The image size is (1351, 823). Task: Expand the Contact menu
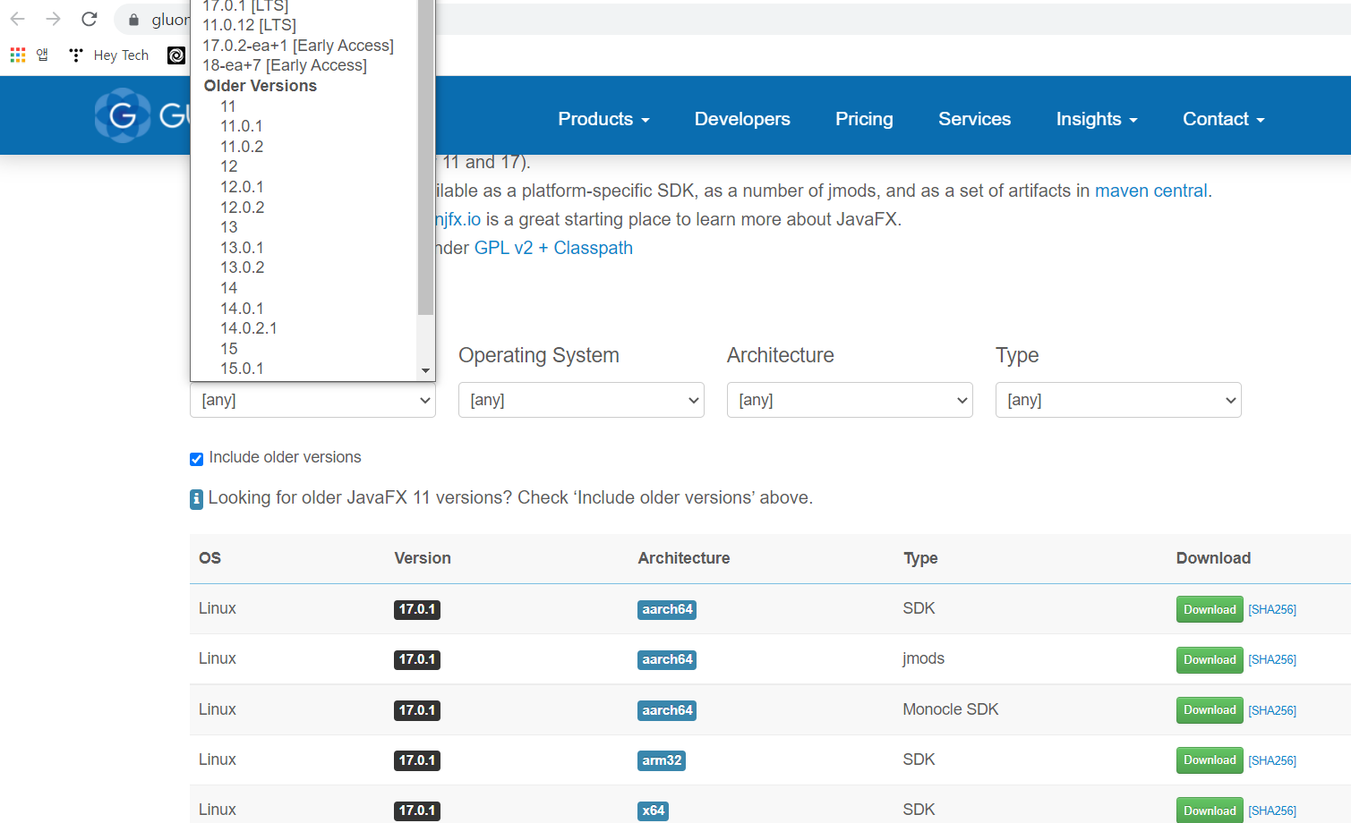(1223, 119)
